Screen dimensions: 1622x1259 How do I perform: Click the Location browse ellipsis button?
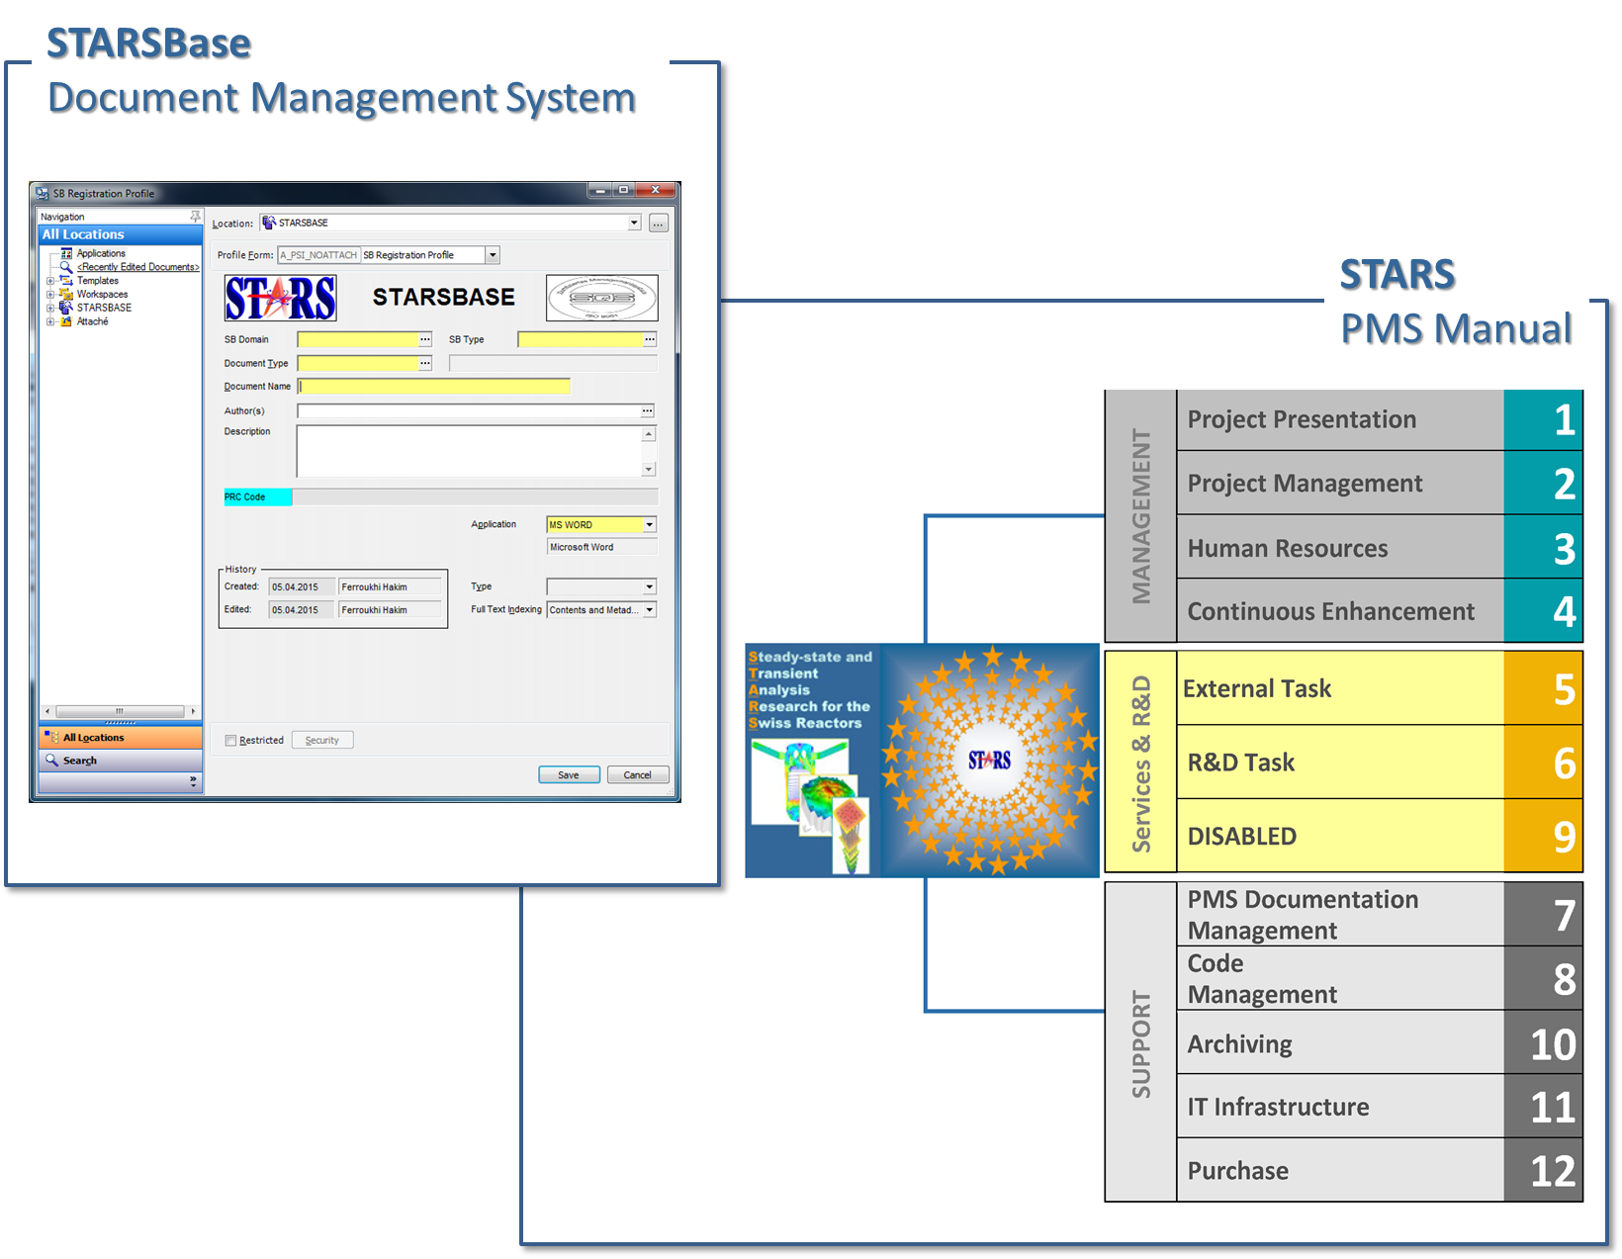tap(659, 224)
